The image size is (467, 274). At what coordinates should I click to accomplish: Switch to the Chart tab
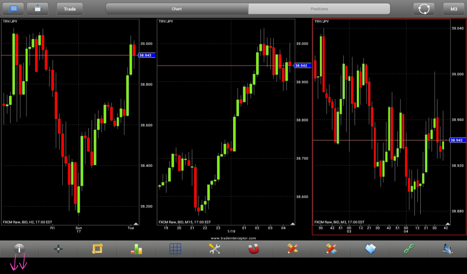(x=177, y=9)
